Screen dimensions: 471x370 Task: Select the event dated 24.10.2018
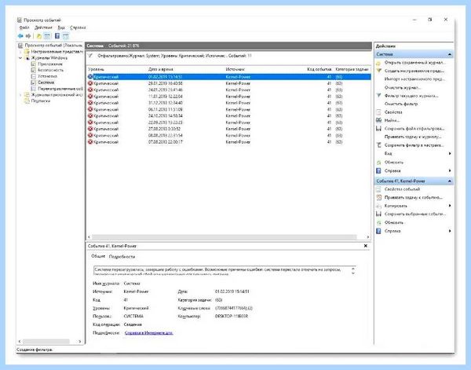(228, 115)
